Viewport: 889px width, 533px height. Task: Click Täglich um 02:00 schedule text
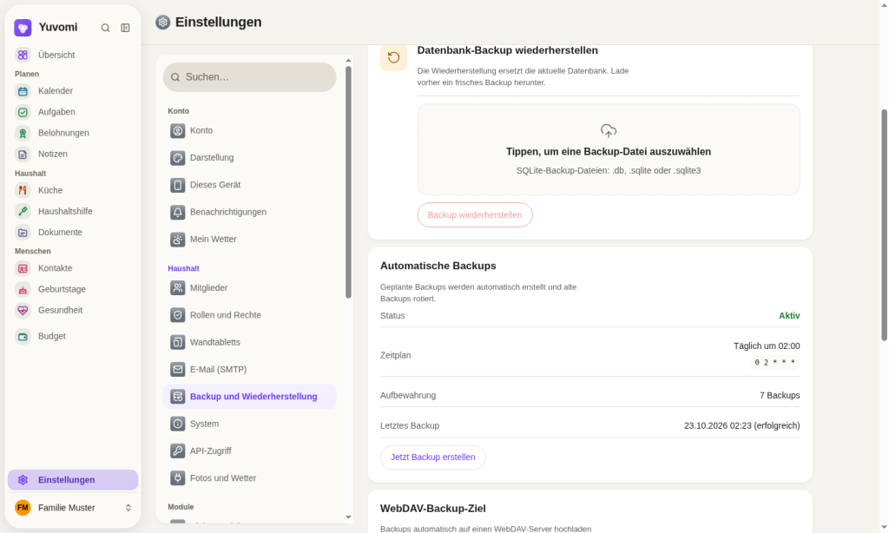coord(767,345)
